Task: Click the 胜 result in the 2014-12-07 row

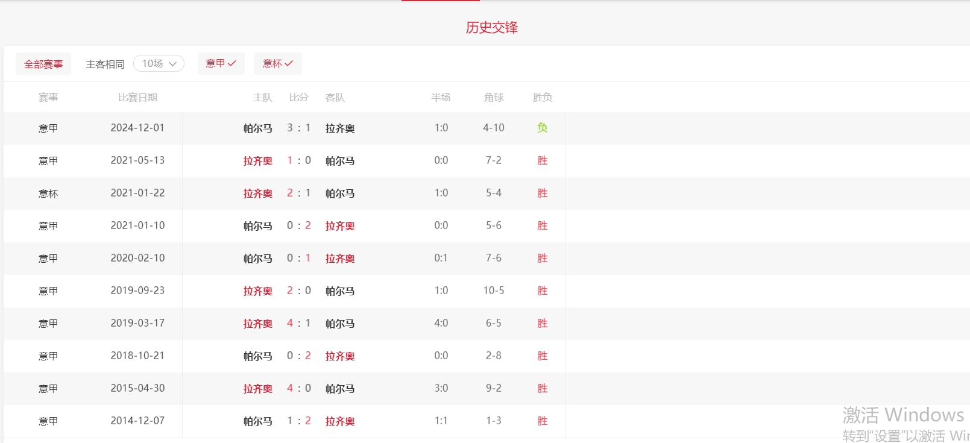Action: pos(542,421)
